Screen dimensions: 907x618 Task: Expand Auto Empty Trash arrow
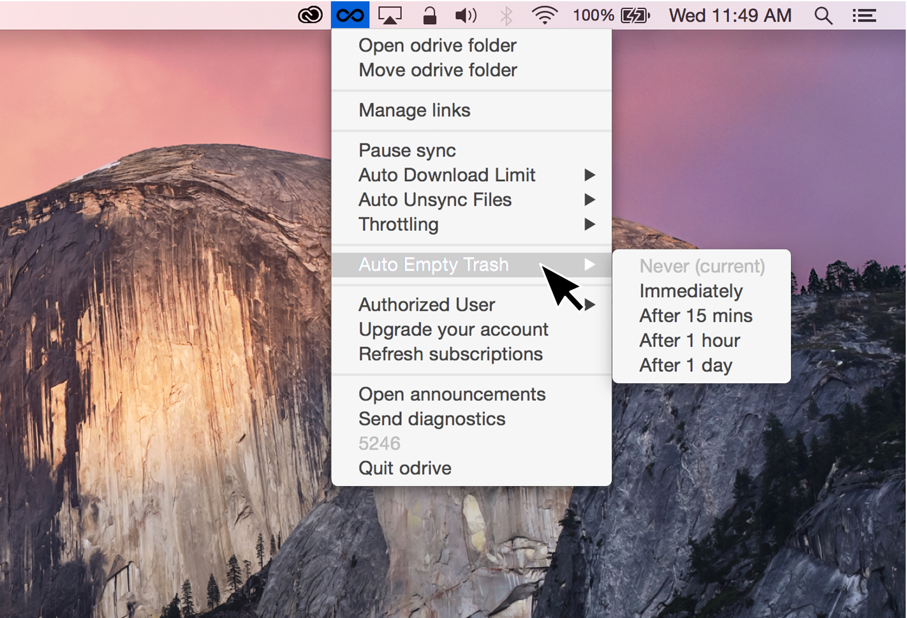(x=589, y=265)
